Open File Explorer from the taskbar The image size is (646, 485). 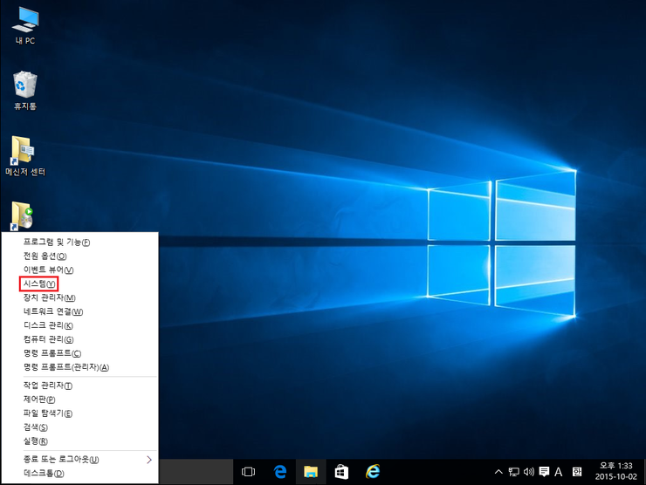[311, 472]
